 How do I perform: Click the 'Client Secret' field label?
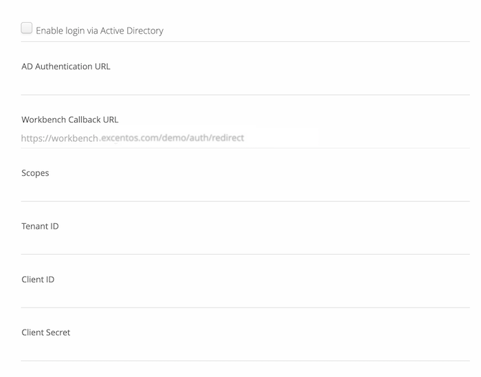point(46,332)
